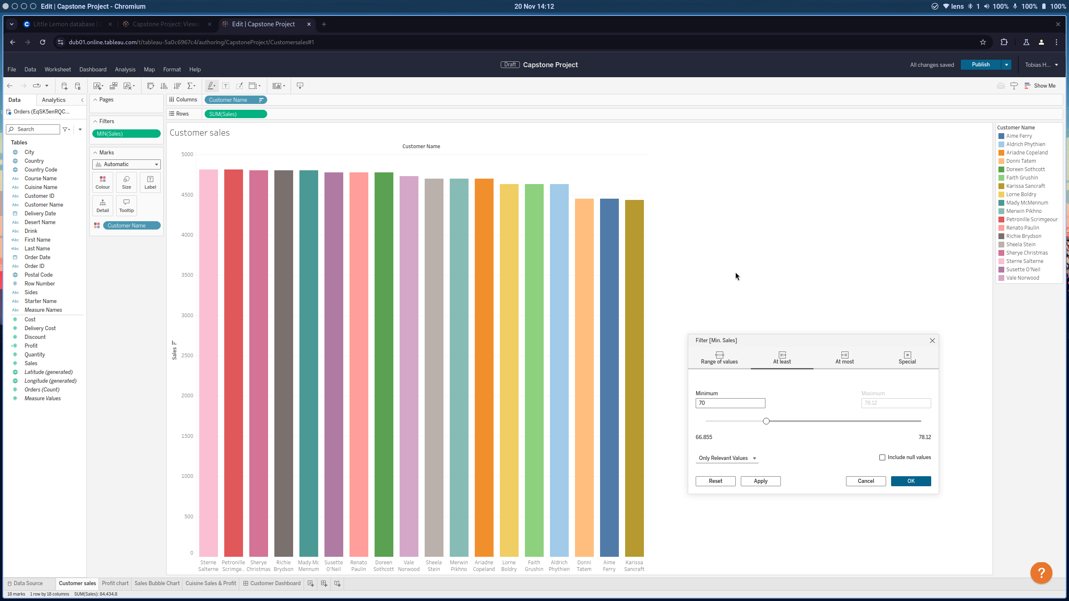Screen dimensions: 1069x601
Task: Sort ascending using the toolbar icon
Action: (164, 86)
